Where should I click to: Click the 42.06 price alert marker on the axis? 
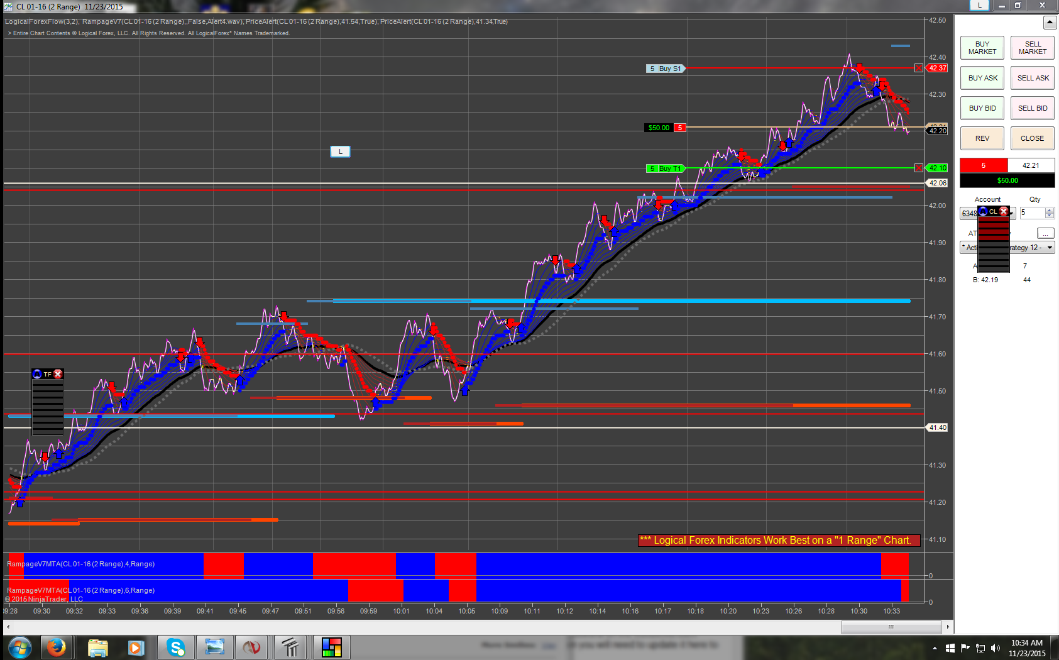click(938, 183)
